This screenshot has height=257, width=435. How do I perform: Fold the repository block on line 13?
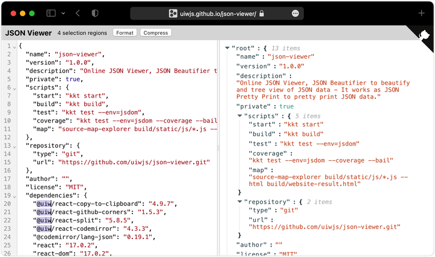[14, 147]
